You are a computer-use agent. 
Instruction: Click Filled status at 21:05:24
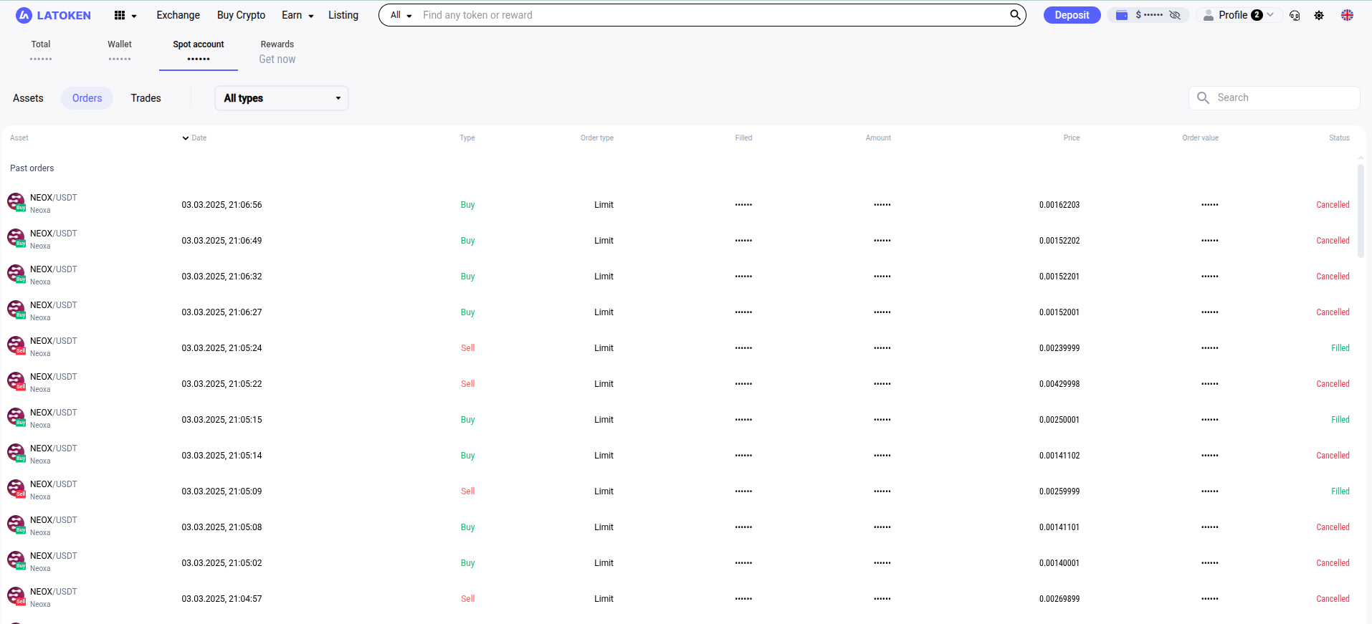[x=1340, y=348]
